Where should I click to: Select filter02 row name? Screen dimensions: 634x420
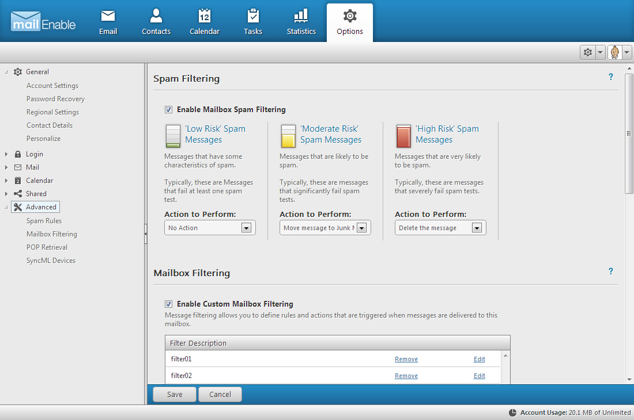[x=181, y=376]
